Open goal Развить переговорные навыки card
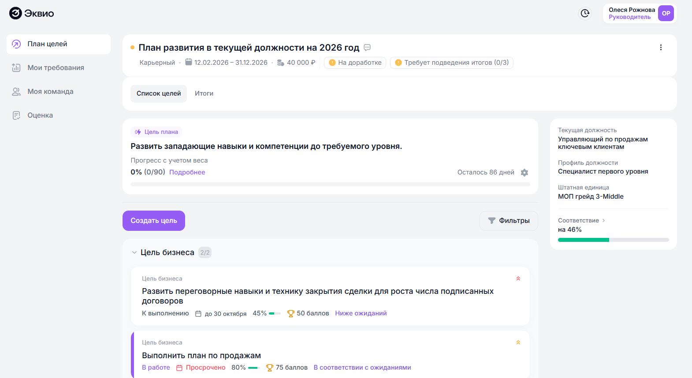 [330, 296]
